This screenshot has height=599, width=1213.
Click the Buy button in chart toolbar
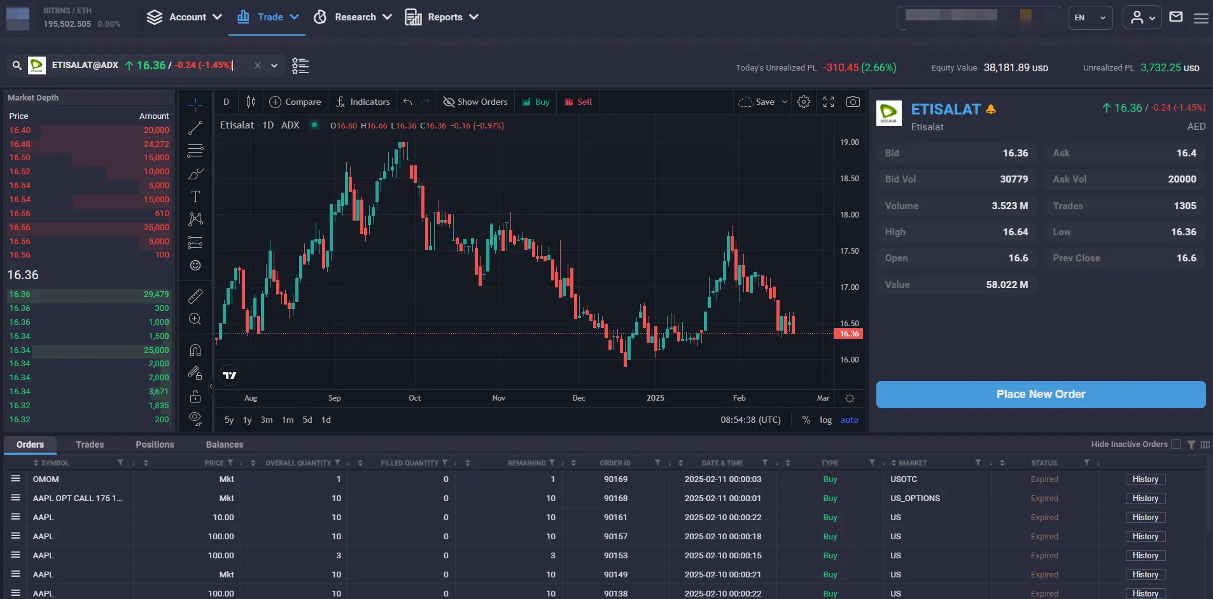(536, 102)
